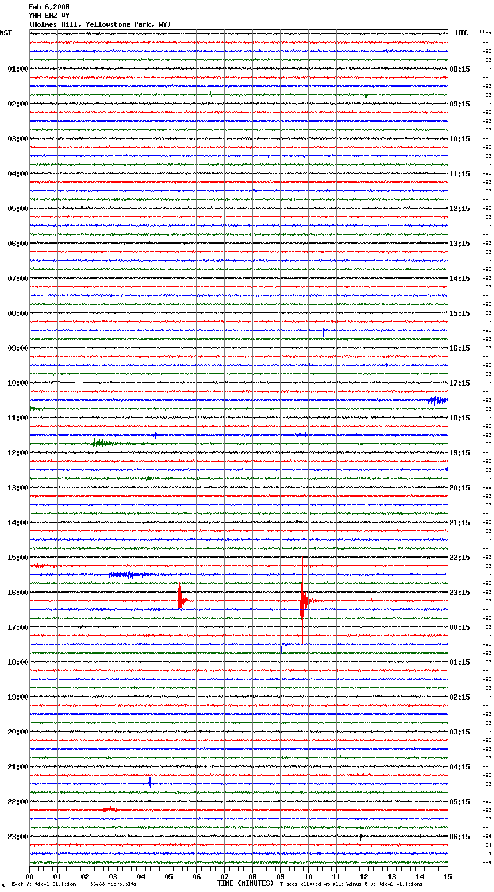
Task: Click minute '10' on the bottom axis
Action: click(x=308, y=876)
